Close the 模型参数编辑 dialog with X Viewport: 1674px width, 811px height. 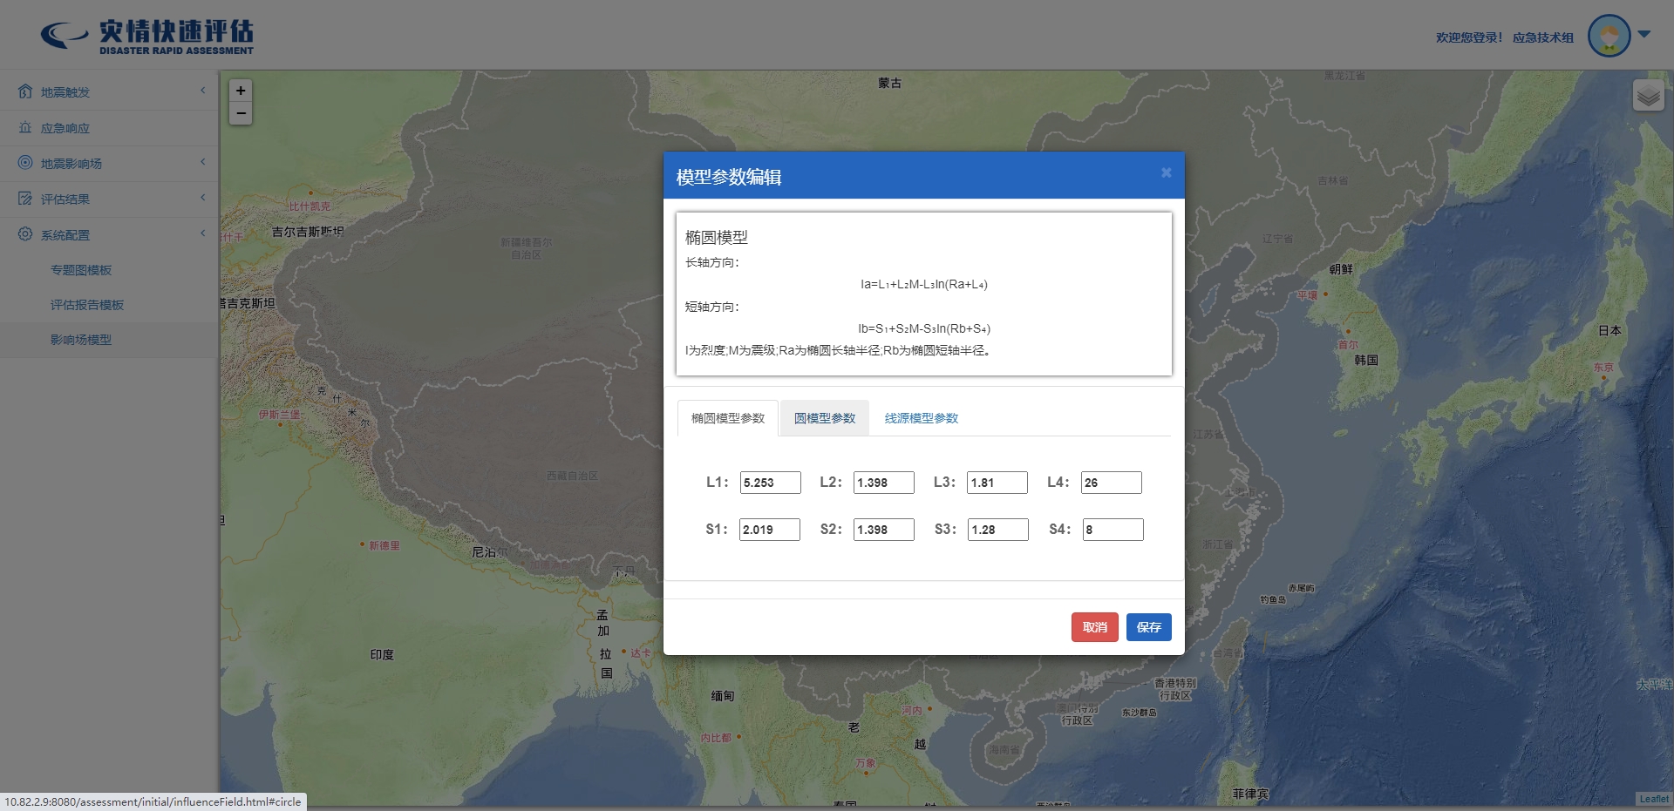coord(1166,173)
